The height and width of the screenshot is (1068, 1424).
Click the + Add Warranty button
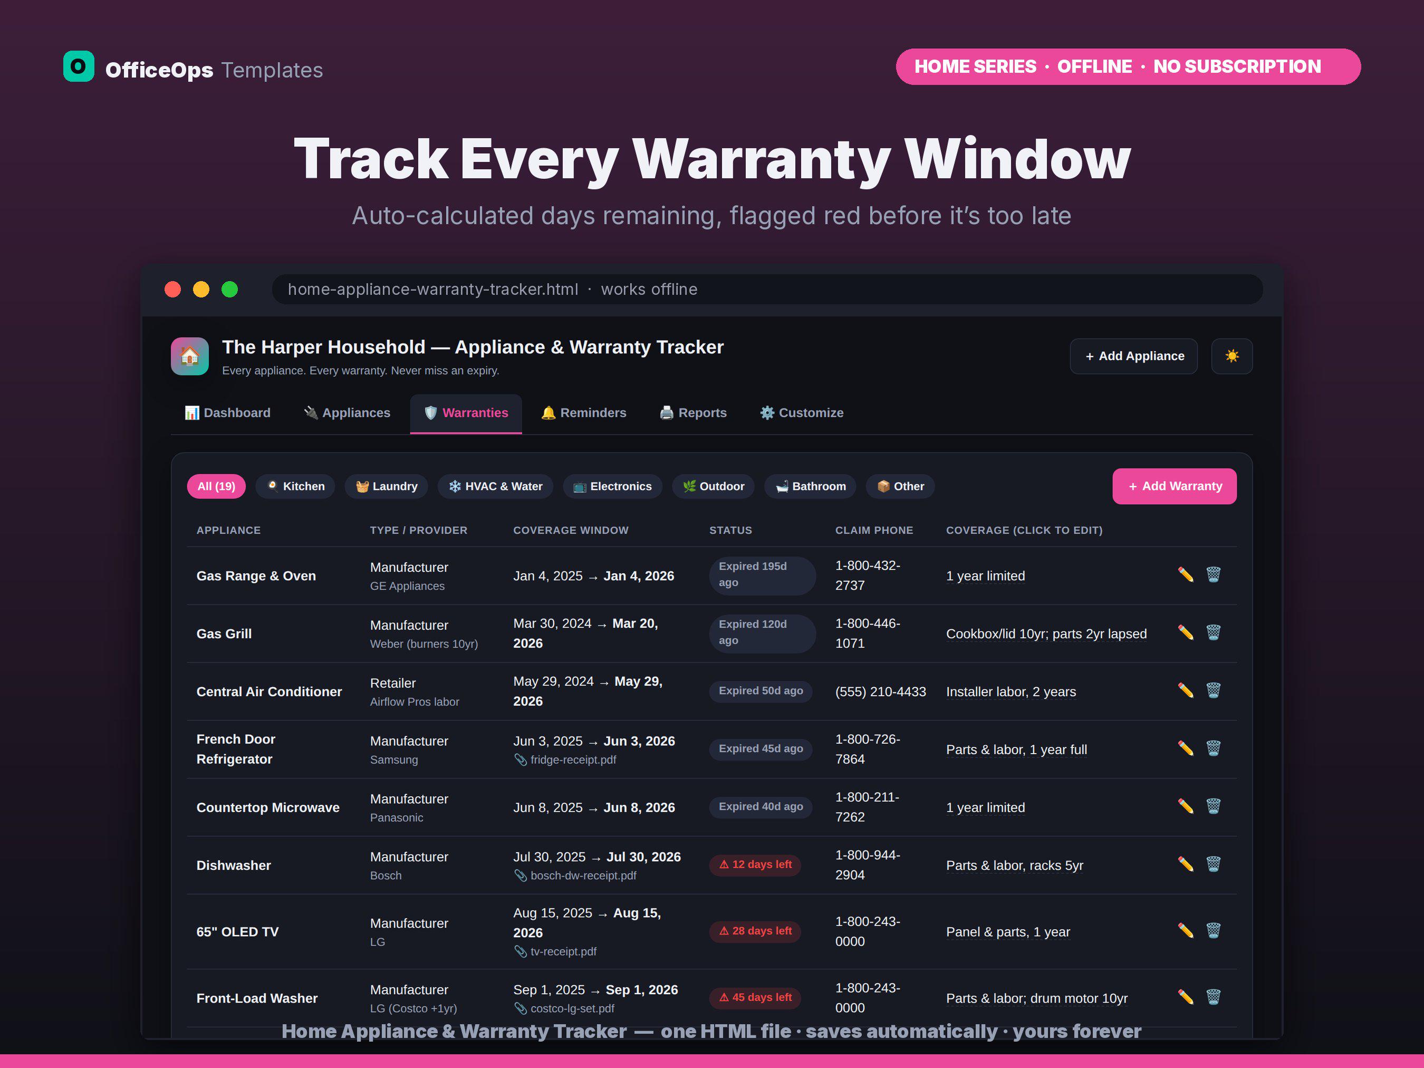coord(1174,486)
